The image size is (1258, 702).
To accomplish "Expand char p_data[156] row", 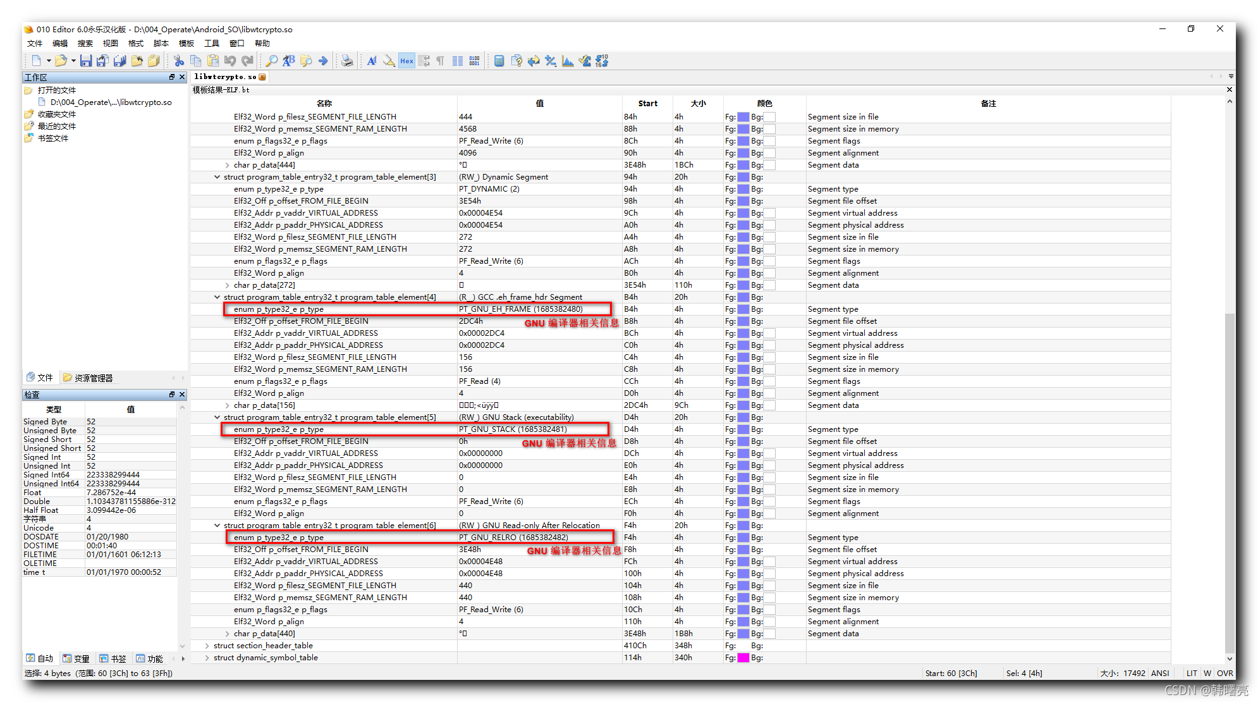I will coord(227,405).
